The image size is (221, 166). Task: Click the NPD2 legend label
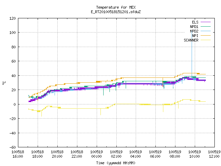click(194, 31)
